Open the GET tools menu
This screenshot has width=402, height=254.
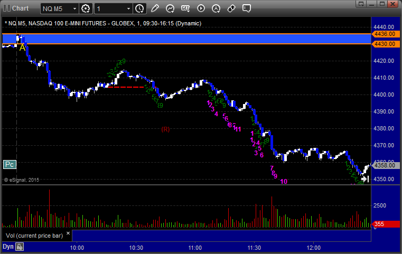(185, 8)
